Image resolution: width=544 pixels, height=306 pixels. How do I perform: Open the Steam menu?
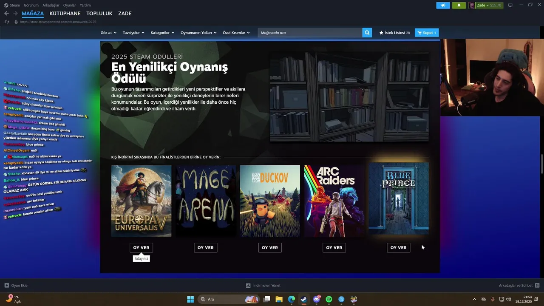(x=14, y=5)
